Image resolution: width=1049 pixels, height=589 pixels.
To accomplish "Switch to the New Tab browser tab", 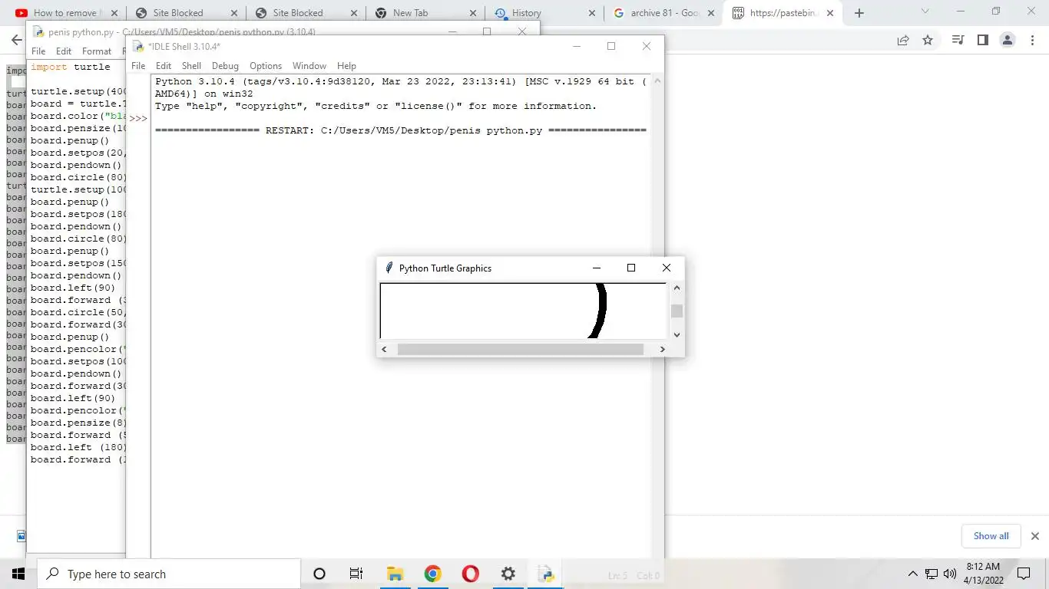I will click(x=424, y=13).
